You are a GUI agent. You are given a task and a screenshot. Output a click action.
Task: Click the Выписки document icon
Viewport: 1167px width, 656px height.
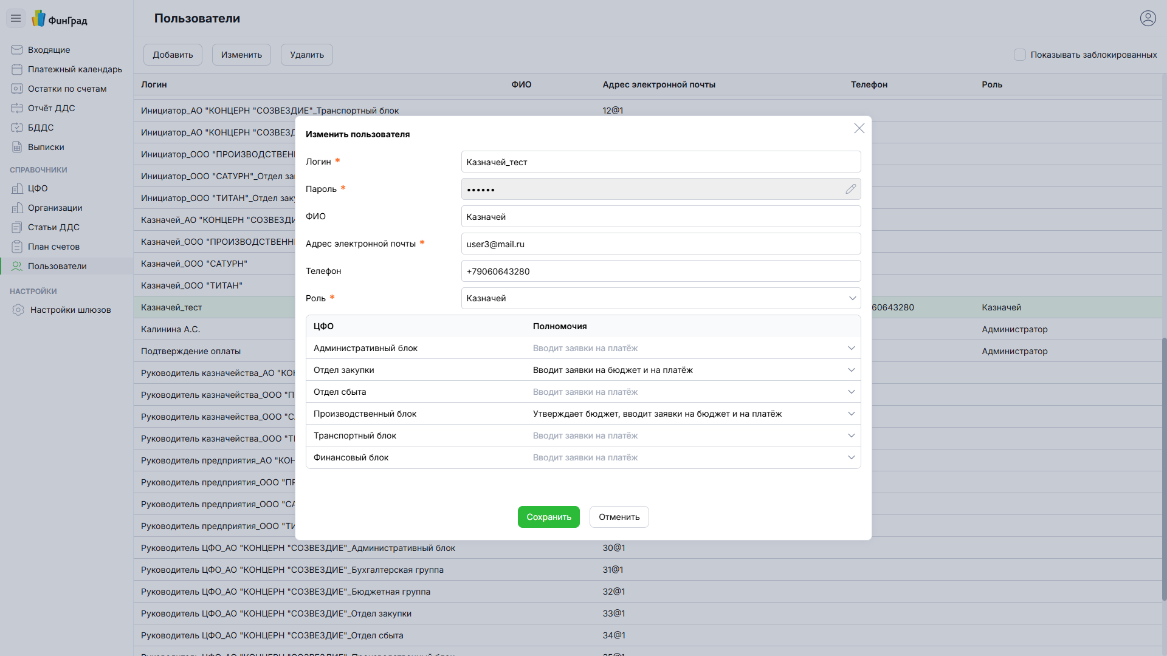17,147
